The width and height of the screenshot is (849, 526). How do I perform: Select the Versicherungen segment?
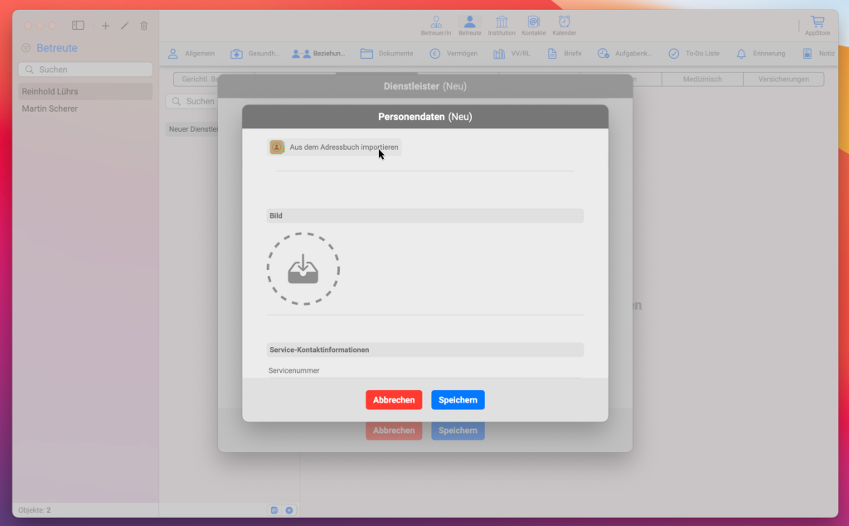[784, 79]
